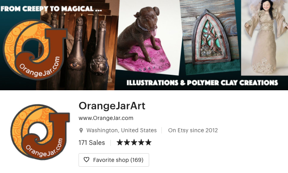Select the Washington, United States location text
Screen dimensions: 288x173
pyautogui.click(x=121, y=130)
